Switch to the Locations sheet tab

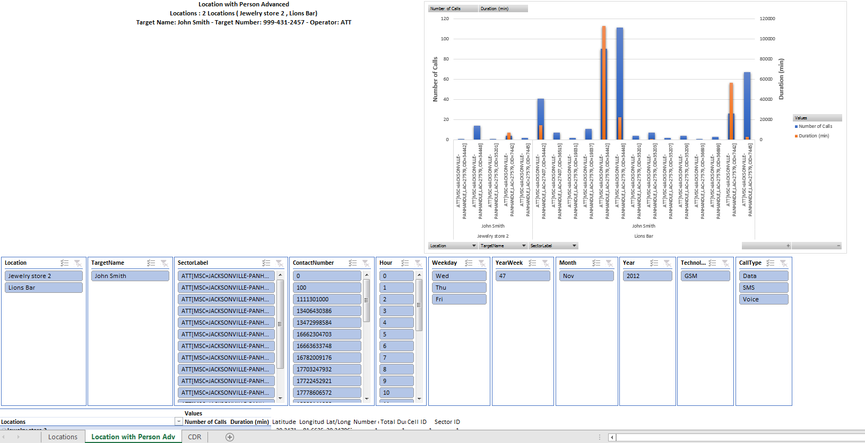63,437
